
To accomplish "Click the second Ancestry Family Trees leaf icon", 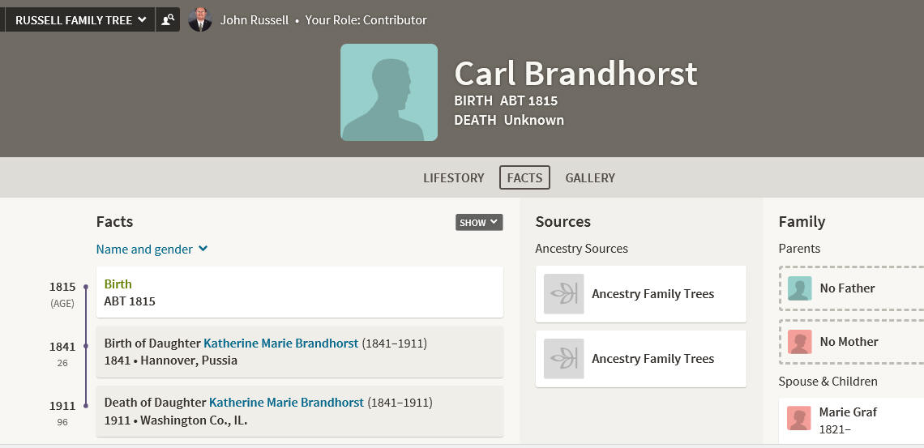I will pyautogui.click(x=564, y=359).
